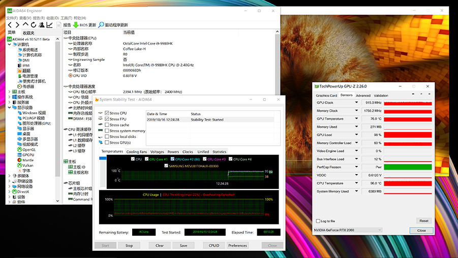Toggle Stress CPU checkbox

107,113
